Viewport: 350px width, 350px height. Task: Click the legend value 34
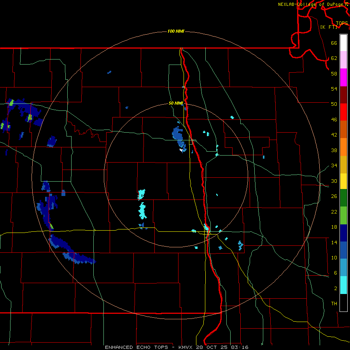click(x=334, y=165)
